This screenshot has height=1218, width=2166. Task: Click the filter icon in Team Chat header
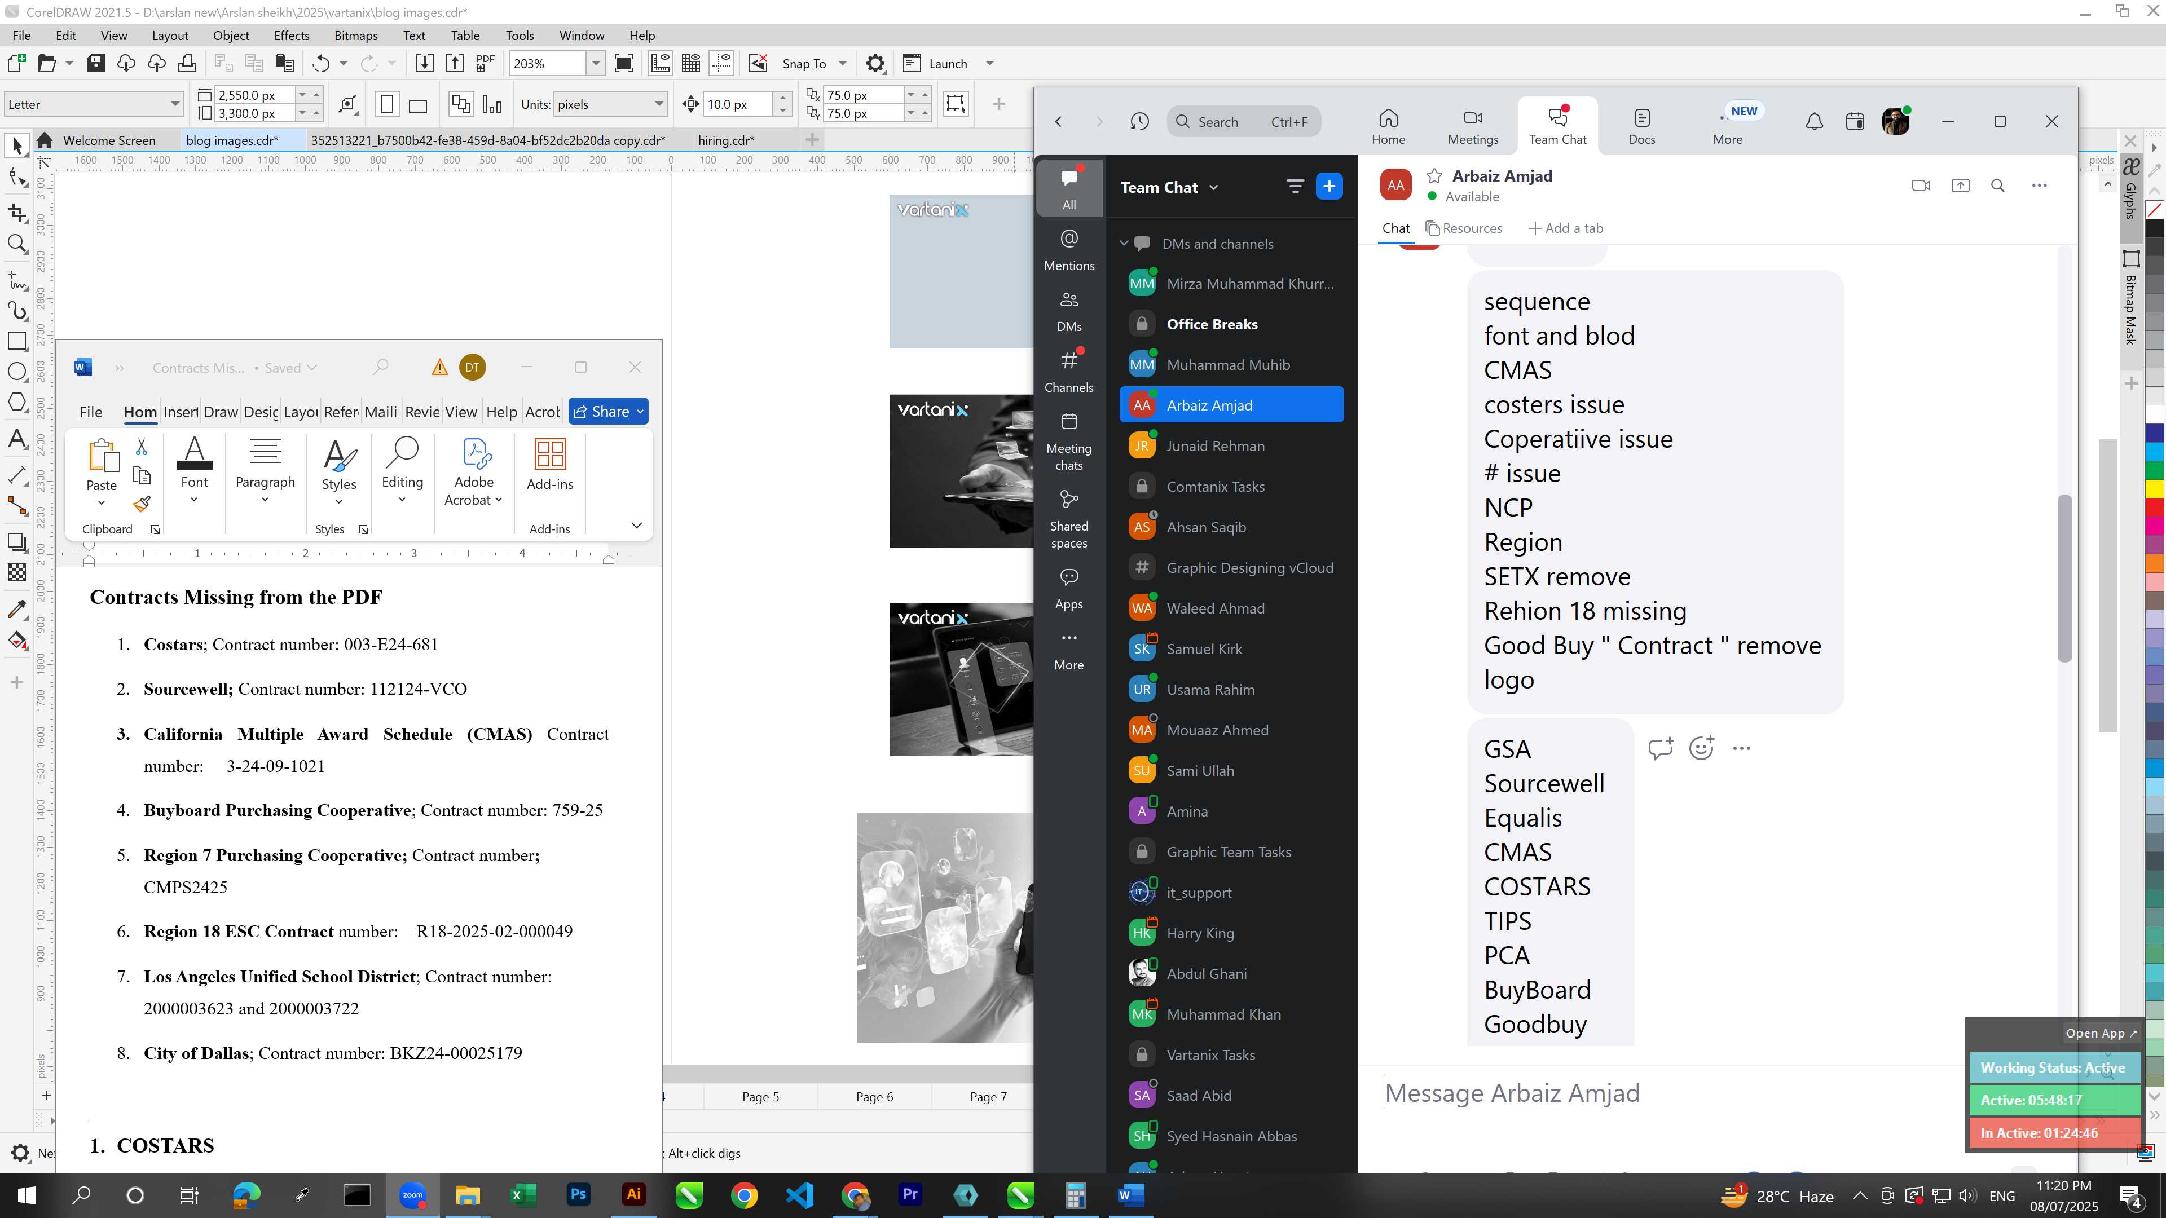[x=1295, y=187]
